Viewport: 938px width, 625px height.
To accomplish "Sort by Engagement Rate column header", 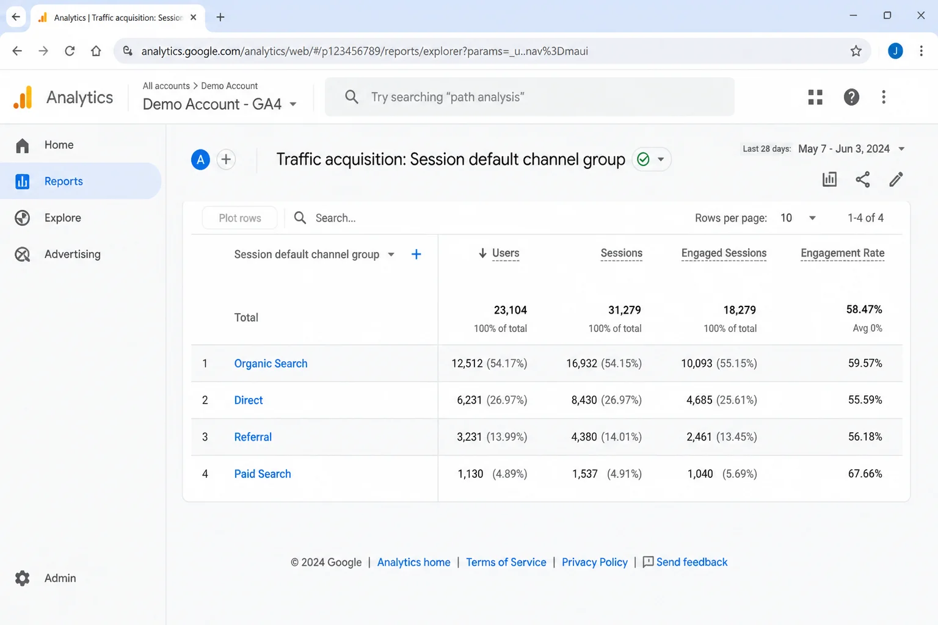I will pos(842,253).
